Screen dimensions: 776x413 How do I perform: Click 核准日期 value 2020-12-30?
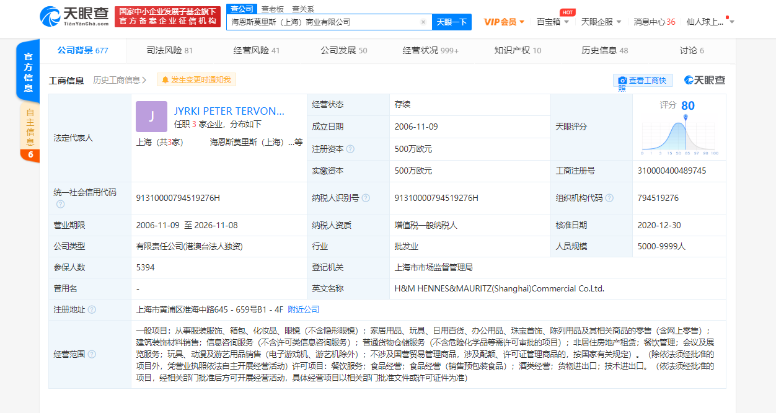pyautogui.click(x=659, y=225)
